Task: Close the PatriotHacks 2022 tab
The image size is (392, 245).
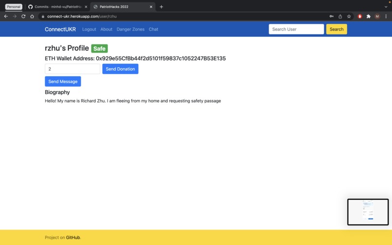Action: tap(151, 7)
